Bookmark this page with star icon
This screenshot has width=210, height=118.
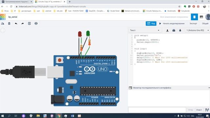click(179, 7)
